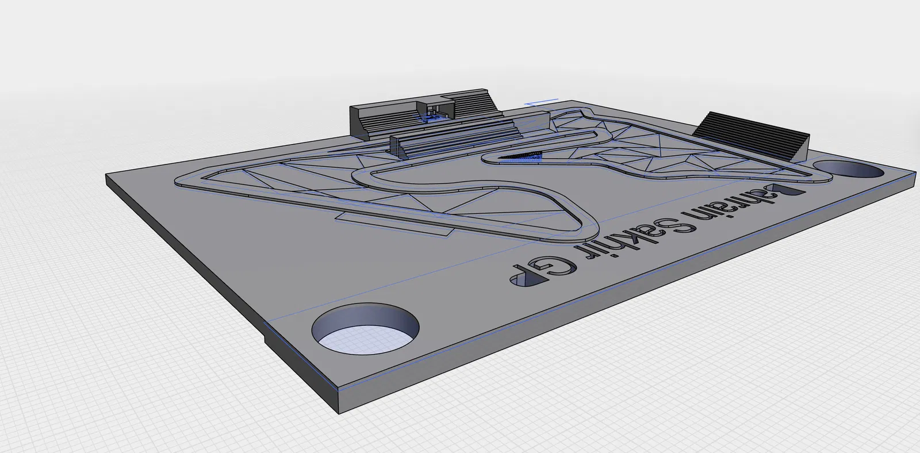The image size is (920, 453).
Task: Select the large circular hole nearest the viewer
Action: (365, 329)
